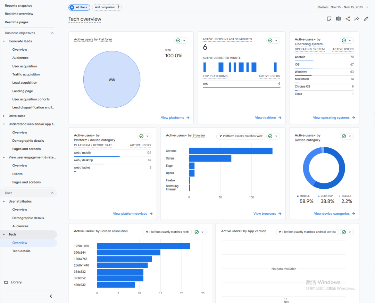The height and width of the screenshot is (303, 375).
Task: Go to Realtime overview report
Action: coord(19,14)
